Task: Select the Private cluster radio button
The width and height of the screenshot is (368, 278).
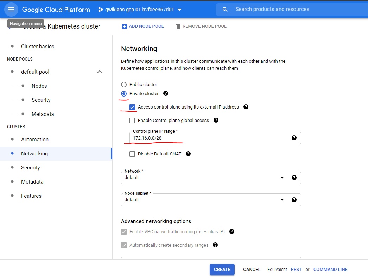Action: tap(124, 94)
